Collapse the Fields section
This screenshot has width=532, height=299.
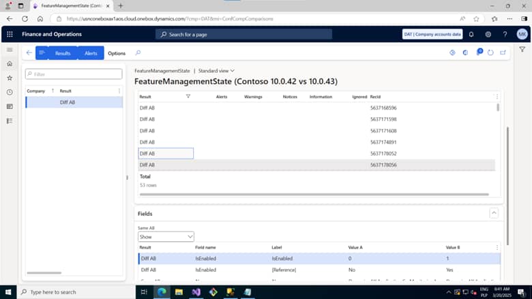(x=494, y=213)
